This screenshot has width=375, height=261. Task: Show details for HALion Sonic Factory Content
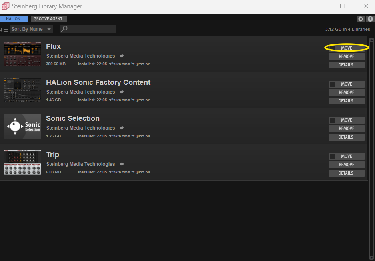[x=347, y=101]
